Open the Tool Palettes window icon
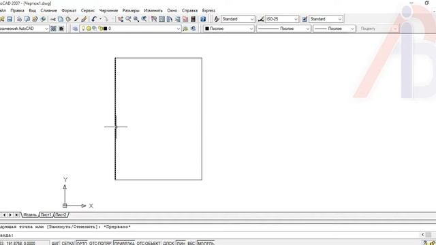Screen dimensions: 436x245 pos(170,19)
